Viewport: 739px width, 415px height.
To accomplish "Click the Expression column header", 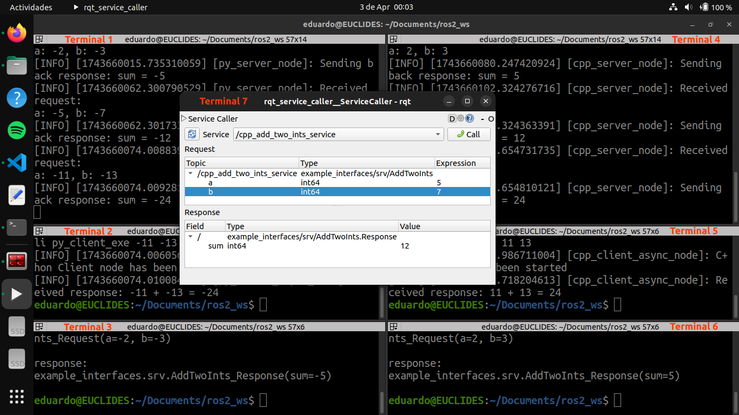I will (x=463, y=163).
